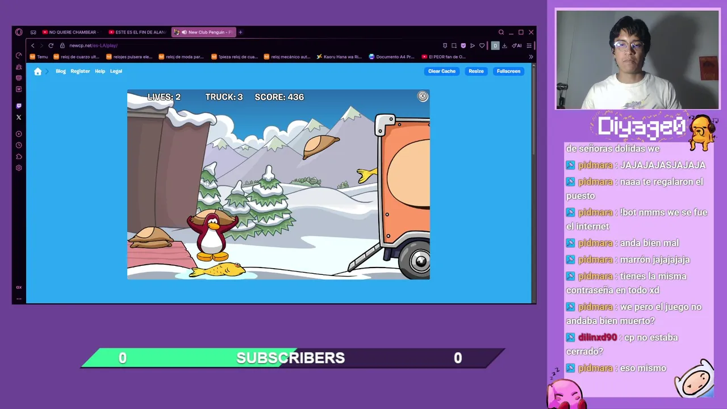Click the flying brown bag in game
727x409 pixels.
320,147
